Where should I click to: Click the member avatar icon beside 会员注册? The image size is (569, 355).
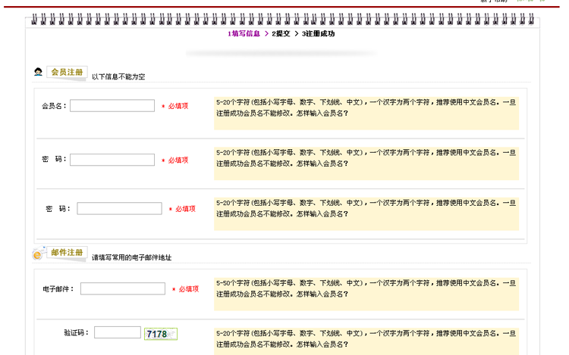click(38, 72)
